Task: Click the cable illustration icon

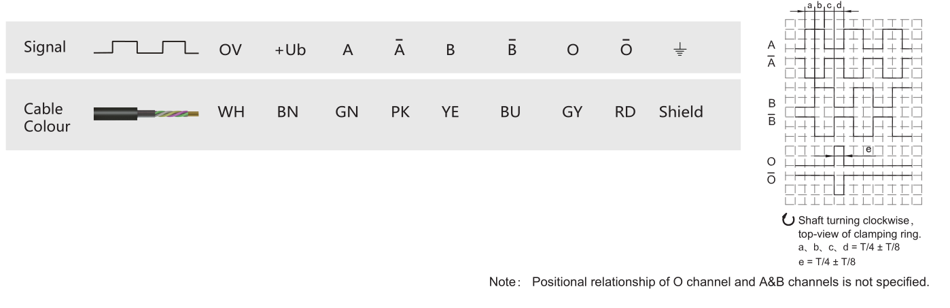Action: (146, 114)
